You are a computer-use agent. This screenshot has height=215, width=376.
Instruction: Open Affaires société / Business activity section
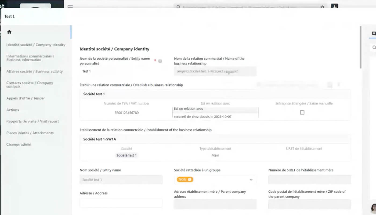click(34, 71)
